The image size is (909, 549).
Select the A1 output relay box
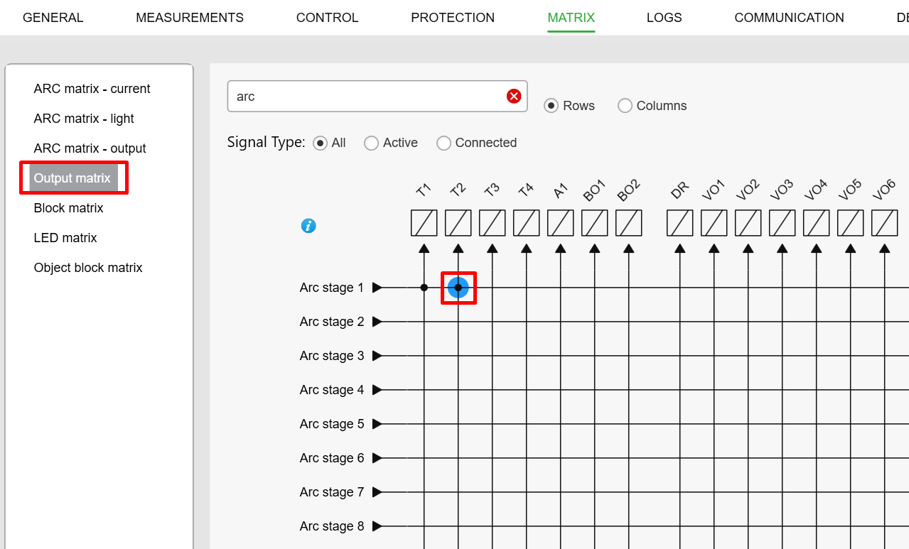point(561,223)
